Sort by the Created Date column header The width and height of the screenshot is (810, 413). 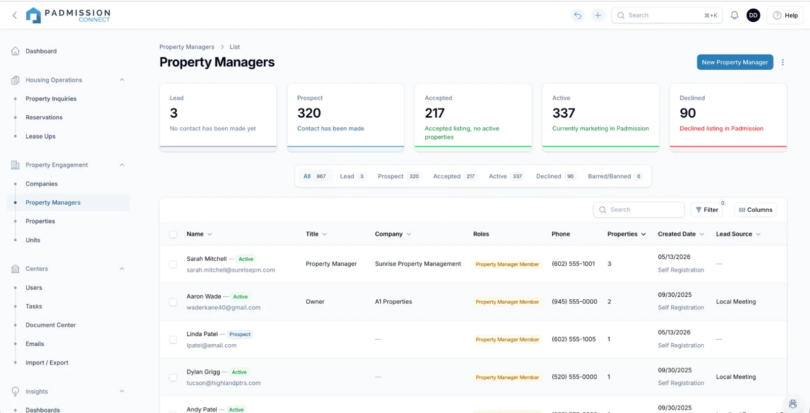tap(681, 234)
